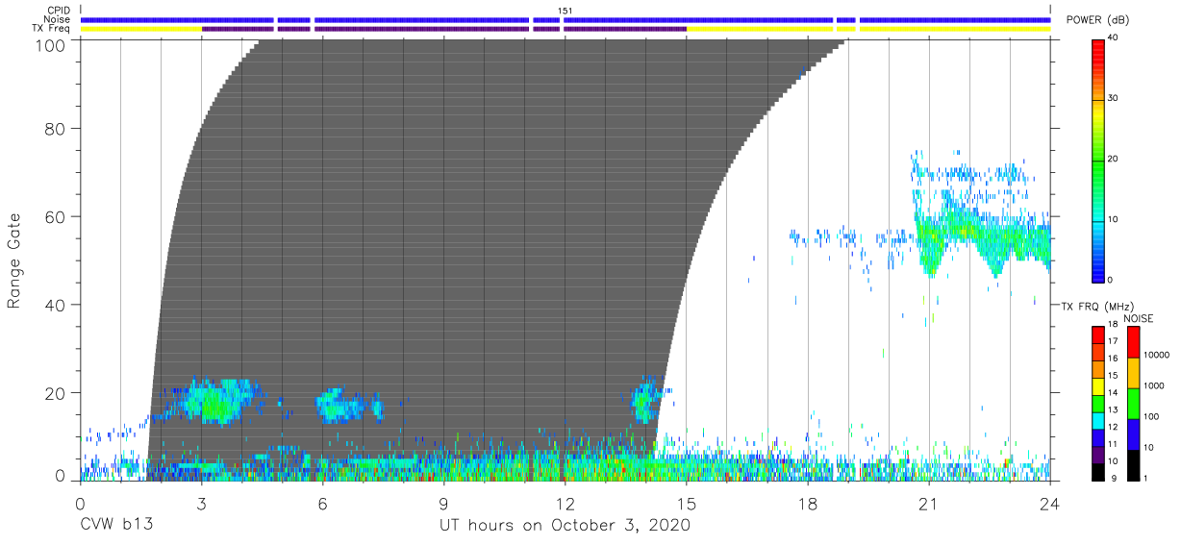
Task: Click the '40' tick on POWER scale
Action: pos(1114,38)
